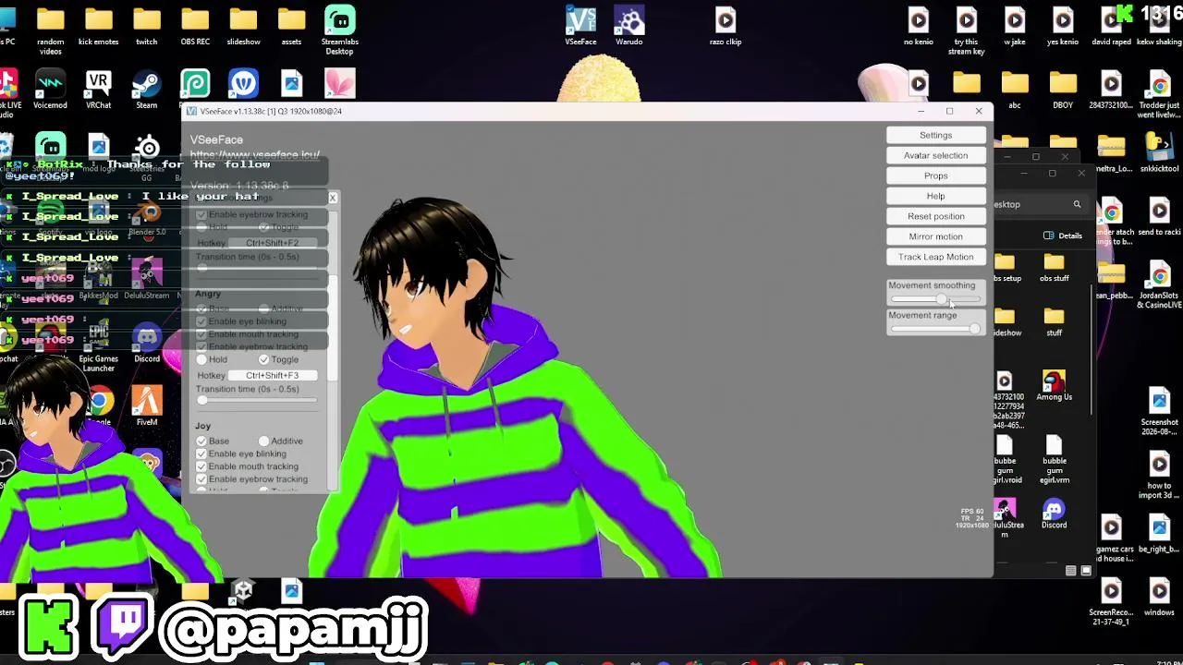Click the Help button in VSeeFace
This screenshot has width=1183, height=665.
[935, 196]
